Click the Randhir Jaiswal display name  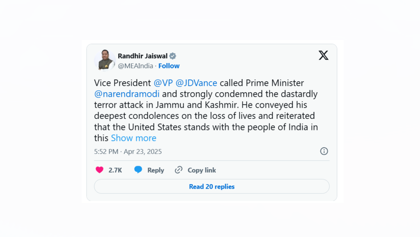pyautogui.click(x=142, y=56)
